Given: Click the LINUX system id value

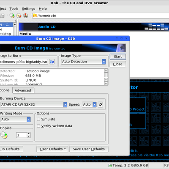Looking at the screenshot, I should (x=30, y=80).
